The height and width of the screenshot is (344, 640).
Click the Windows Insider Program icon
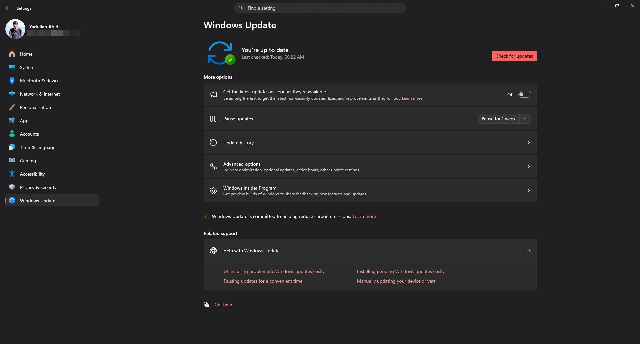pyautogui.click(x=213, y=190)
